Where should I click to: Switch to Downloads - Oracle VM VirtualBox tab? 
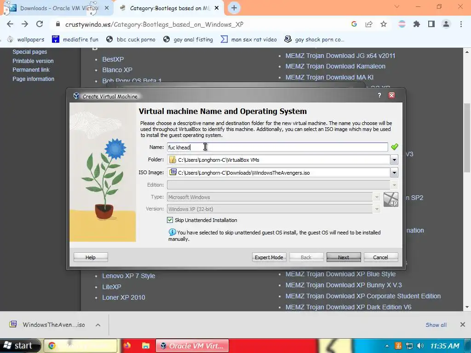[x=57, y=8]
